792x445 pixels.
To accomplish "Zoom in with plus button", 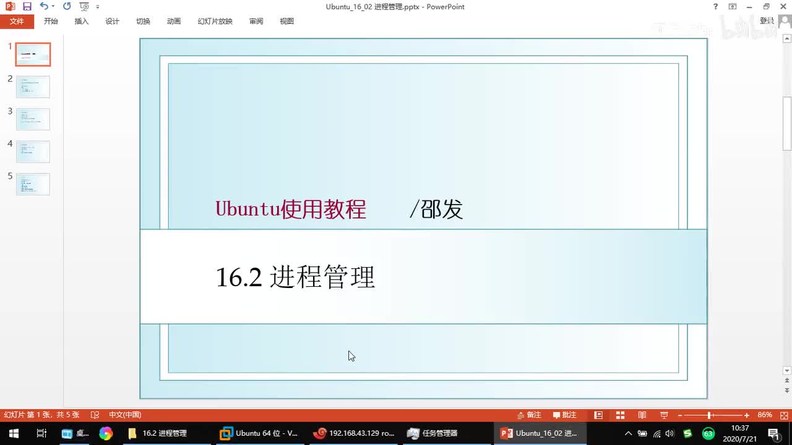I will (747, 415).
